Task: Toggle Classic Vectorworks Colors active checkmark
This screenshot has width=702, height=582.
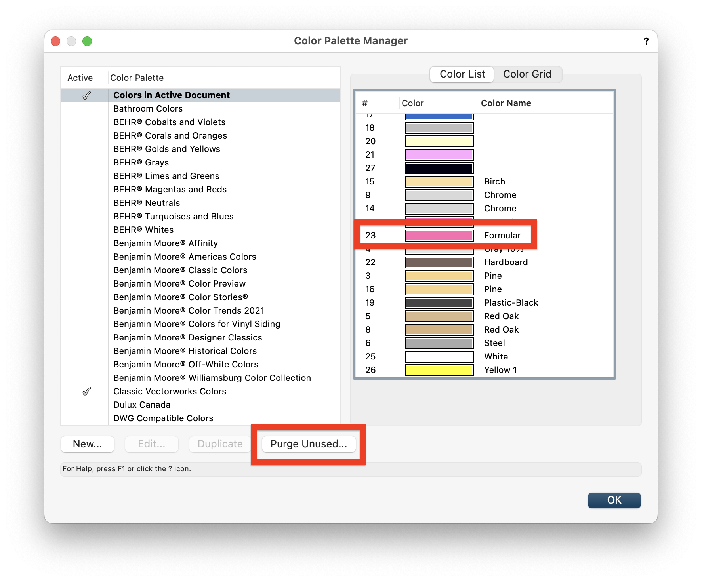Action: tap(86, 391)
